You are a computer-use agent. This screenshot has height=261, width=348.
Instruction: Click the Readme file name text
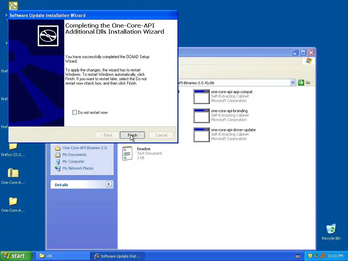point(144,149)
